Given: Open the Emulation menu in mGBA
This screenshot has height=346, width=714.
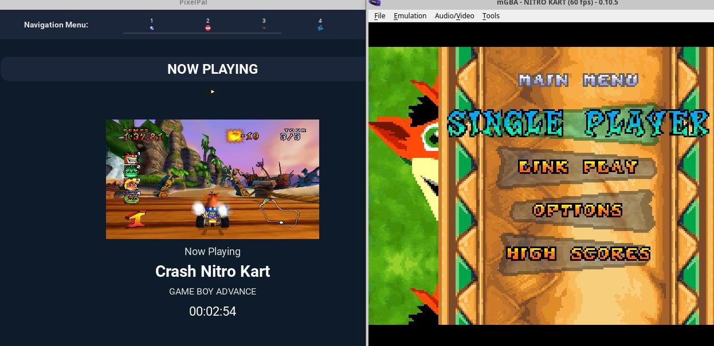Looking at the screenshot, I should point(410,16).
